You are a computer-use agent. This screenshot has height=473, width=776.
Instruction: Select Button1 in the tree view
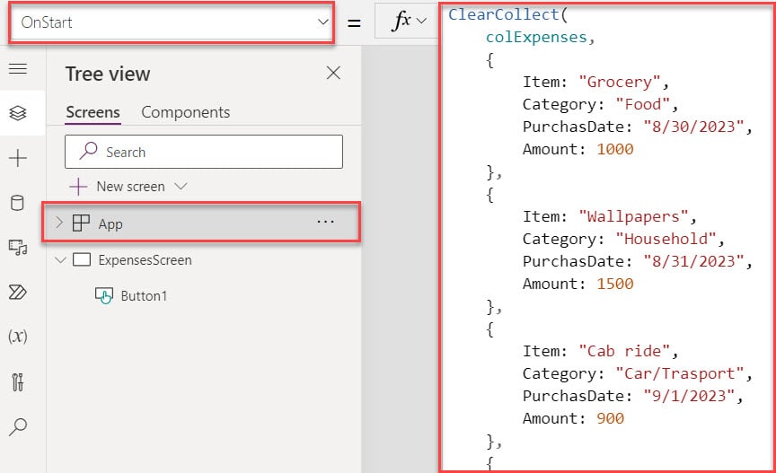144,296
